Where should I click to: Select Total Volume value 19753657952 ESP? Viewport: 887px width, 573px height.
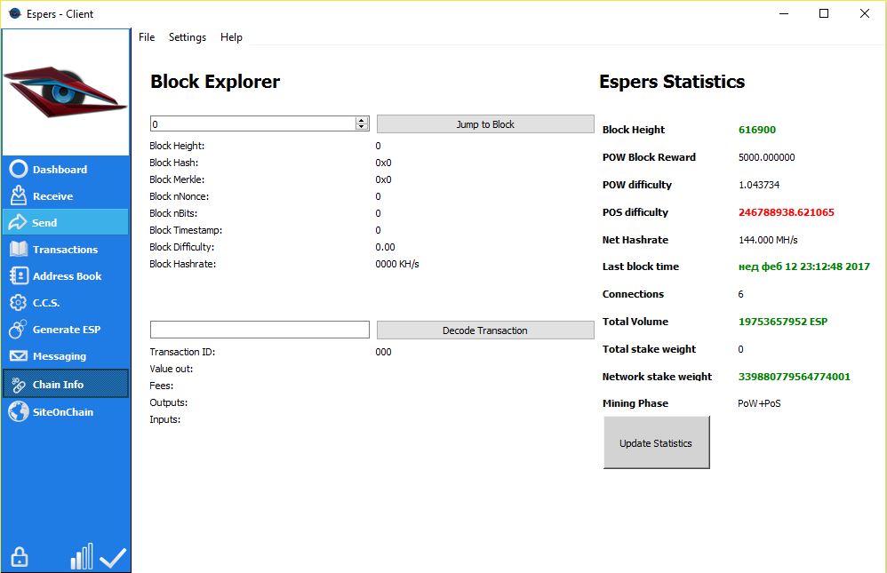783,322
